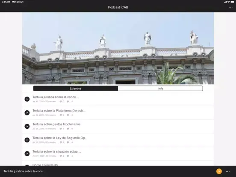The width and height of the screenshot is (236, 177).
Task: Tap the 9:41 AM clock in the status bar
Action: [6, 2]
